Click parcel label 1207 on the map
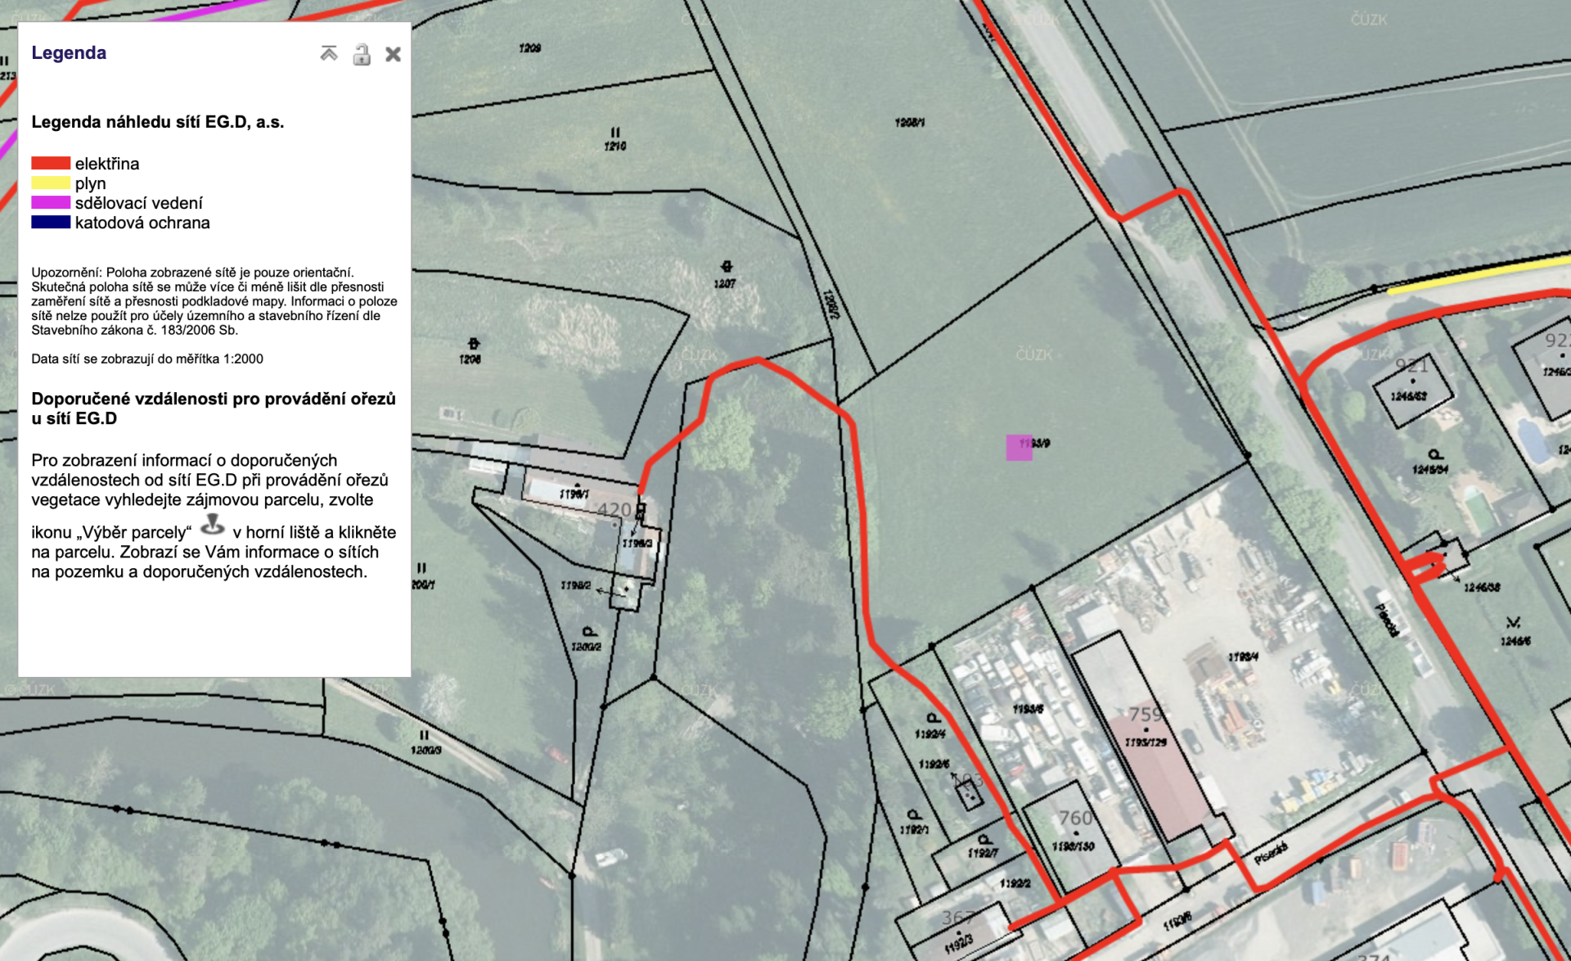1571x961 pixels. point(725,284)
